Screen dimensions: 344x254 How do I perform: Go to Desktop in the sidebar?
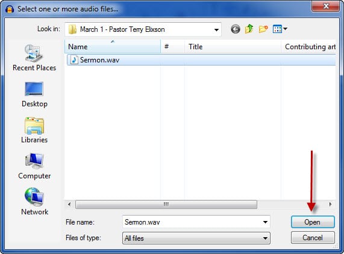pos(34,95)
